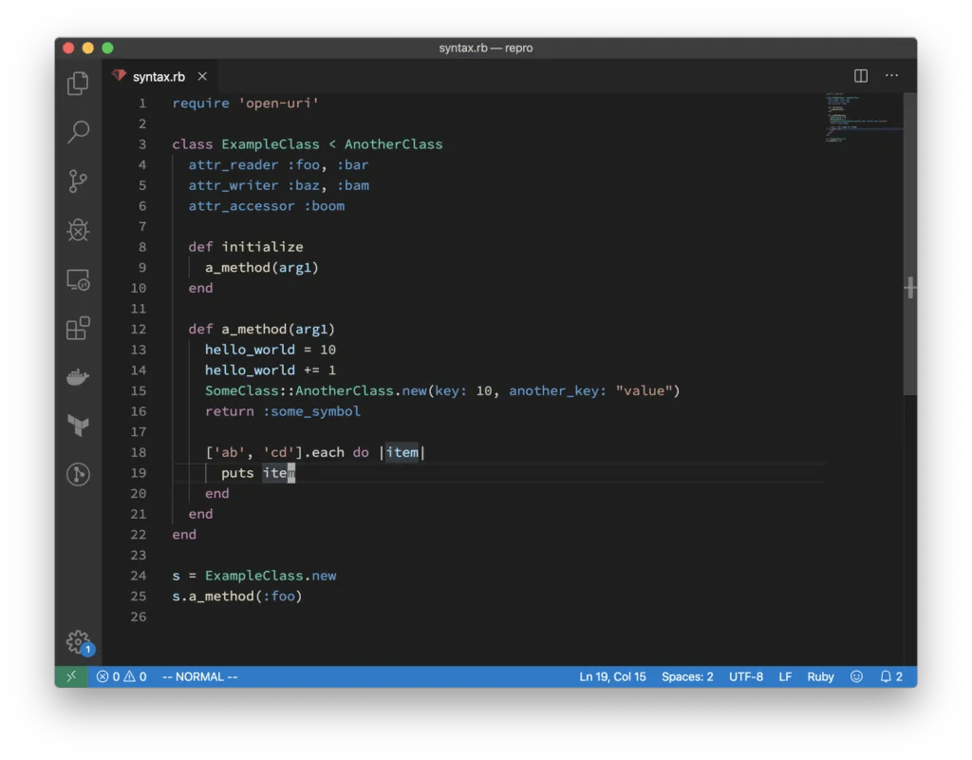This screenshot has height=760, width=972.
Task: Open the Remote Explorer view
Action: (x=78, y=280)
